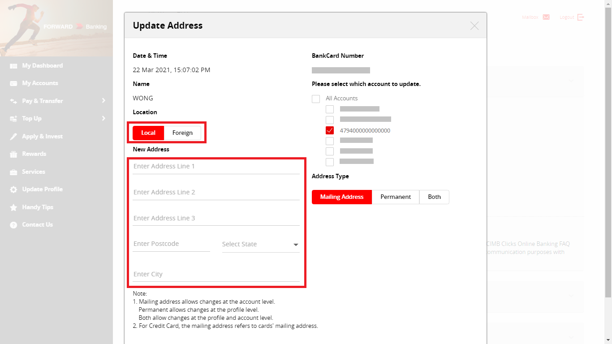The height and width of the screenshot is (344, 612).
Task: Click the Top Up icon in sidebar
Action: tap(13, 119)
